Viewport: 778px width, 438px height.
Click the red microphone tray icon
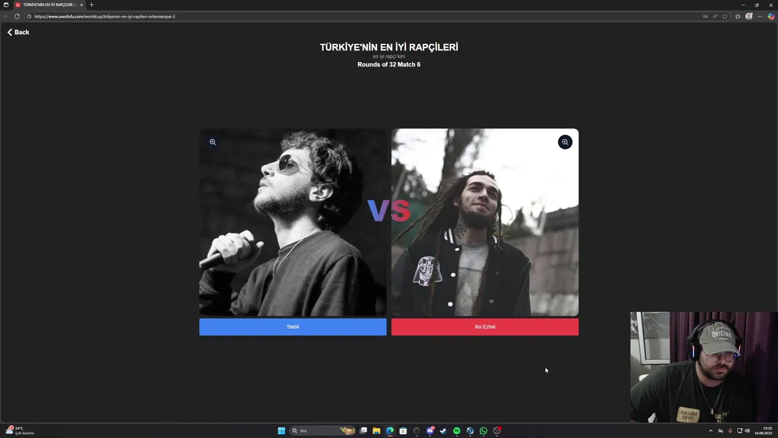click(730, 431)
